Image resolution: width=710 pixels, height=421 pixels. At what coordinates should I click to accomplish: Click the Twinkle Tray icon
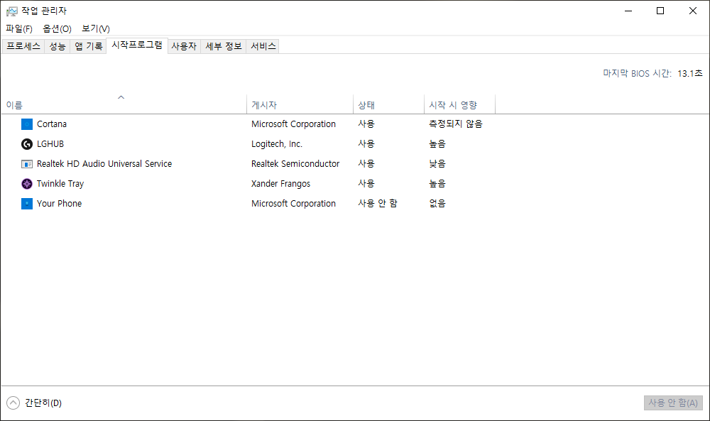(27, 184)
